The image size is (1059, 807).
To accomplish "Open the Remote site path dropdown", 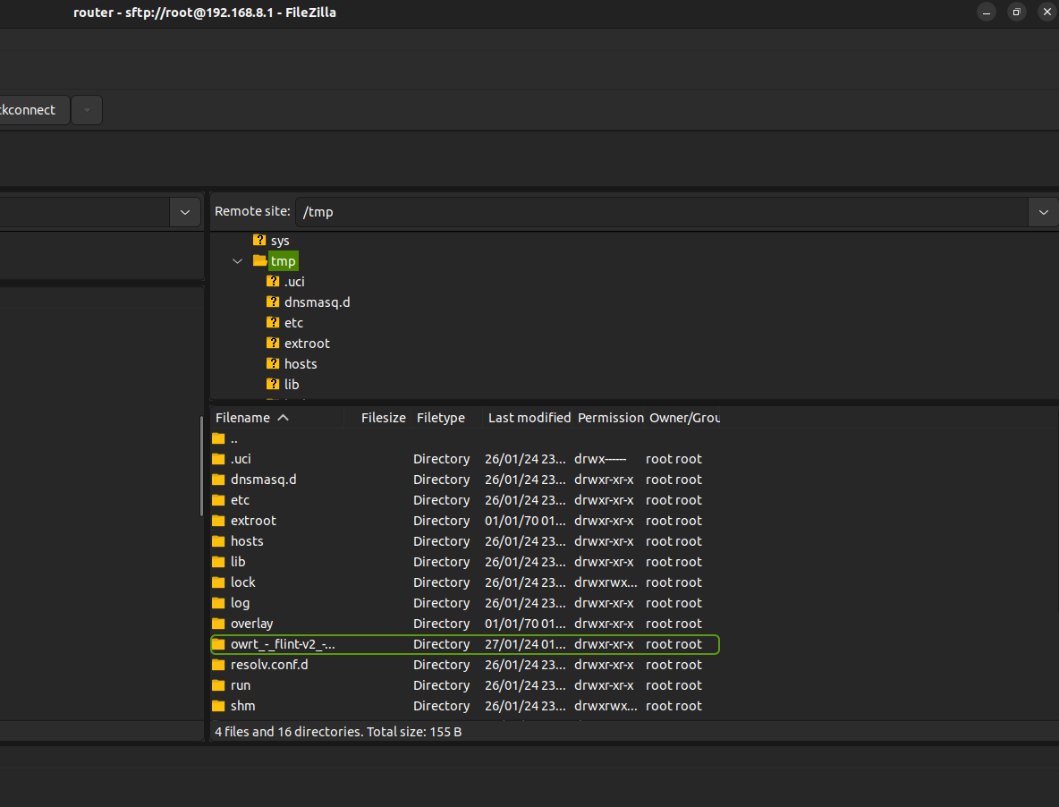I will (x=1043, y=212).
